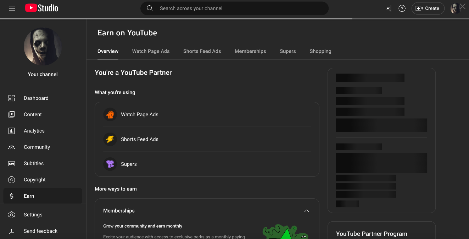
Task: Switch to the Overview tab
Action: 108,51
